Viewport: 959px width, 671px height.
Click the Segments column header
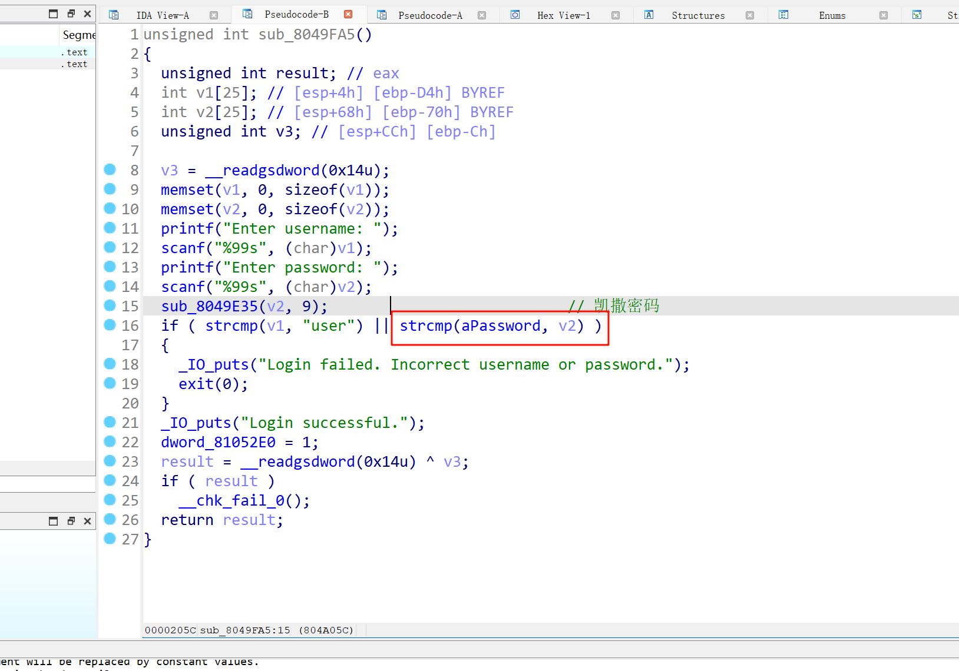point(79,35)
